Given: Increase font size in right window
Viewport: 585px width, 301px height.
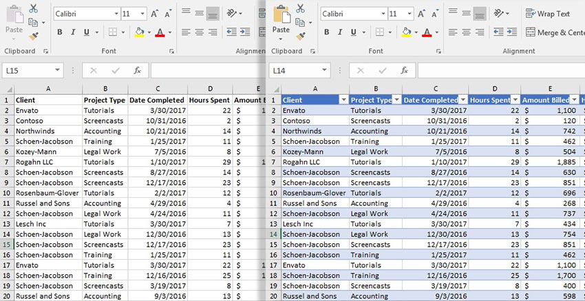Looking at the screenshot, I should pyautogui.click(x=421, y=14).
